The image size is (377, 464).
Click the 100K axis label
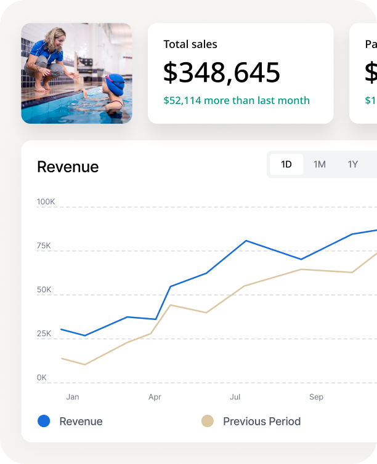[46, 202]
